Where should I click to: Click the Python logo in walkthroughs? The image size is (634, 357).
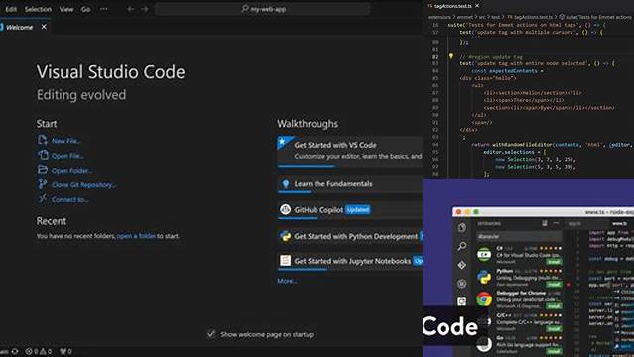pos(285,236)
